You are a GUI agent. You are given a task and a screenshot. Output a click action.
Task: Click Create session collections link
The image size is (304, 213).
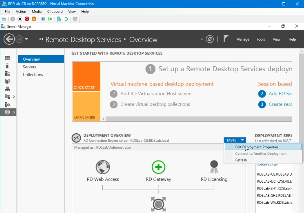point(280,104)
